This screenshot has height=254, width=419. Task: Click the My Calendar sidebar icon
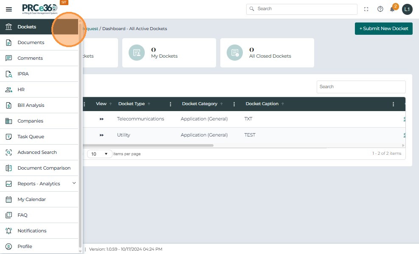[x=8, y=199]
